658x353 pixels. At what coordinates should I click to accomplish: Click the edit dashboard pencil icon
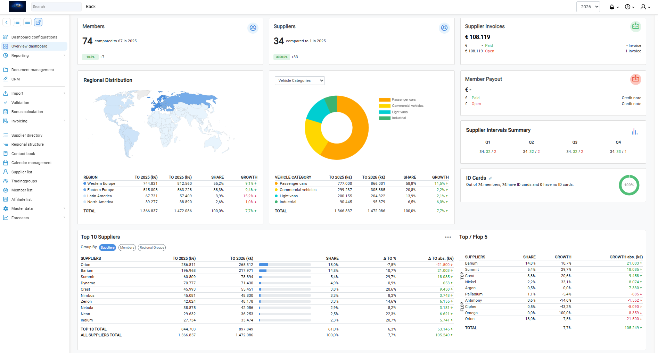(x=38, y=22)
